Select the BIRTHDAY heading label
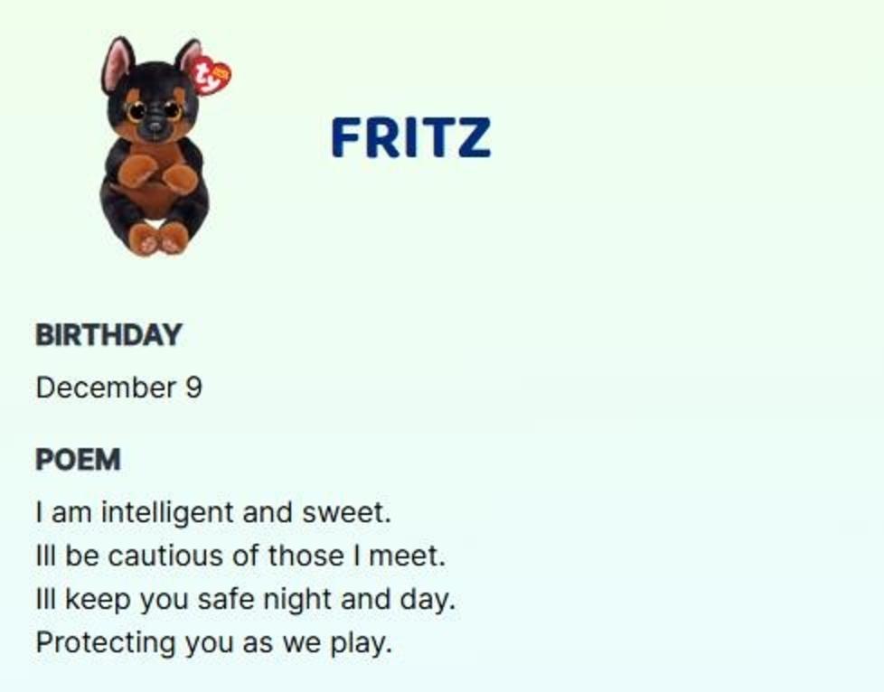The image size is (884, 692). click(x=108, y=335)
